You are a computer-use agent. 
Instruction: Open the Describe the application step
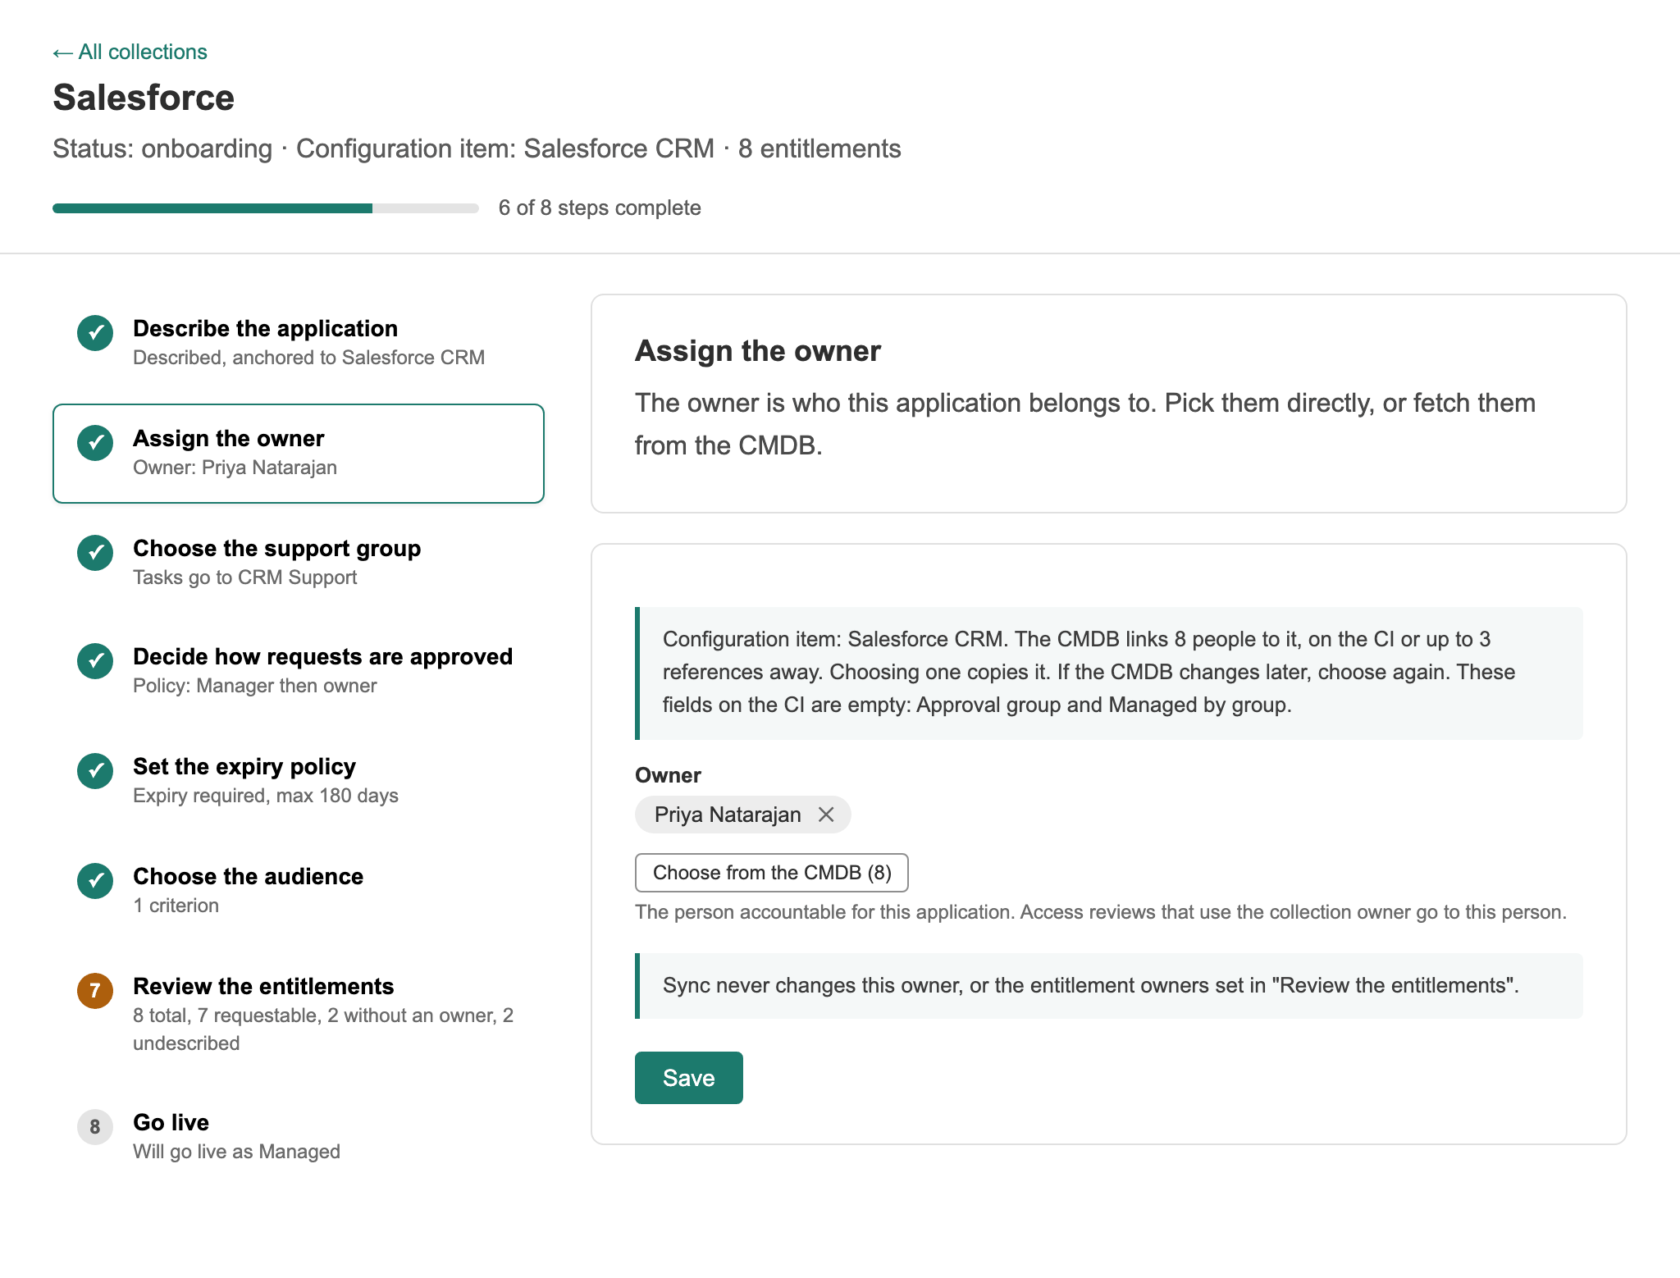(x=299, y=343)
